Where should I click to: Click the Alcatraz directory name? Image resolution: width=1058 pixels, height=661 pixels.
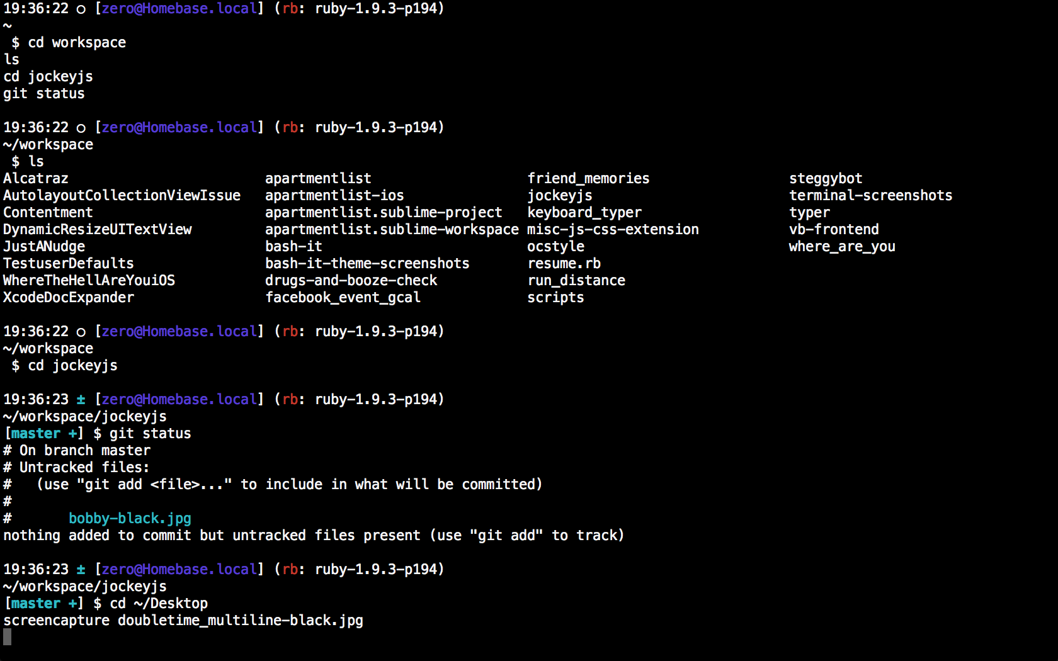(x=36, y=179)
